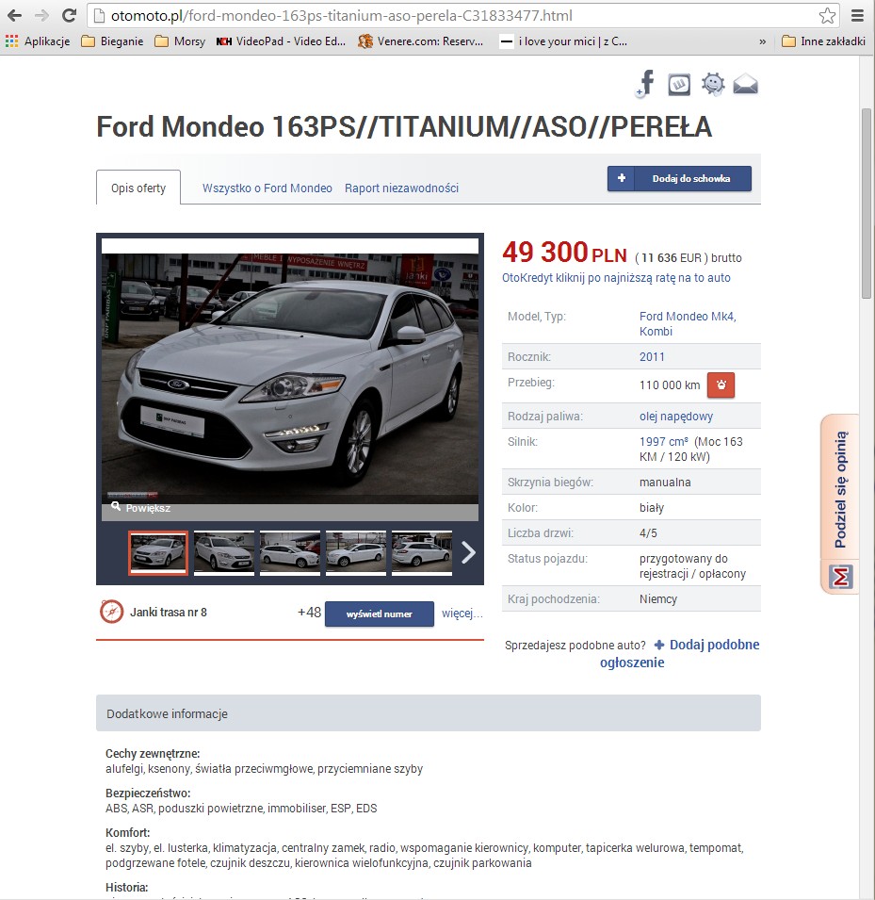The image size is (875, 900).
Task: Click the manualna gearbox value
Action: [665, 483]
